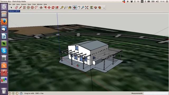Open the battery indicator
This screenshot has width=169, height=95.
(x=153, y=2)
